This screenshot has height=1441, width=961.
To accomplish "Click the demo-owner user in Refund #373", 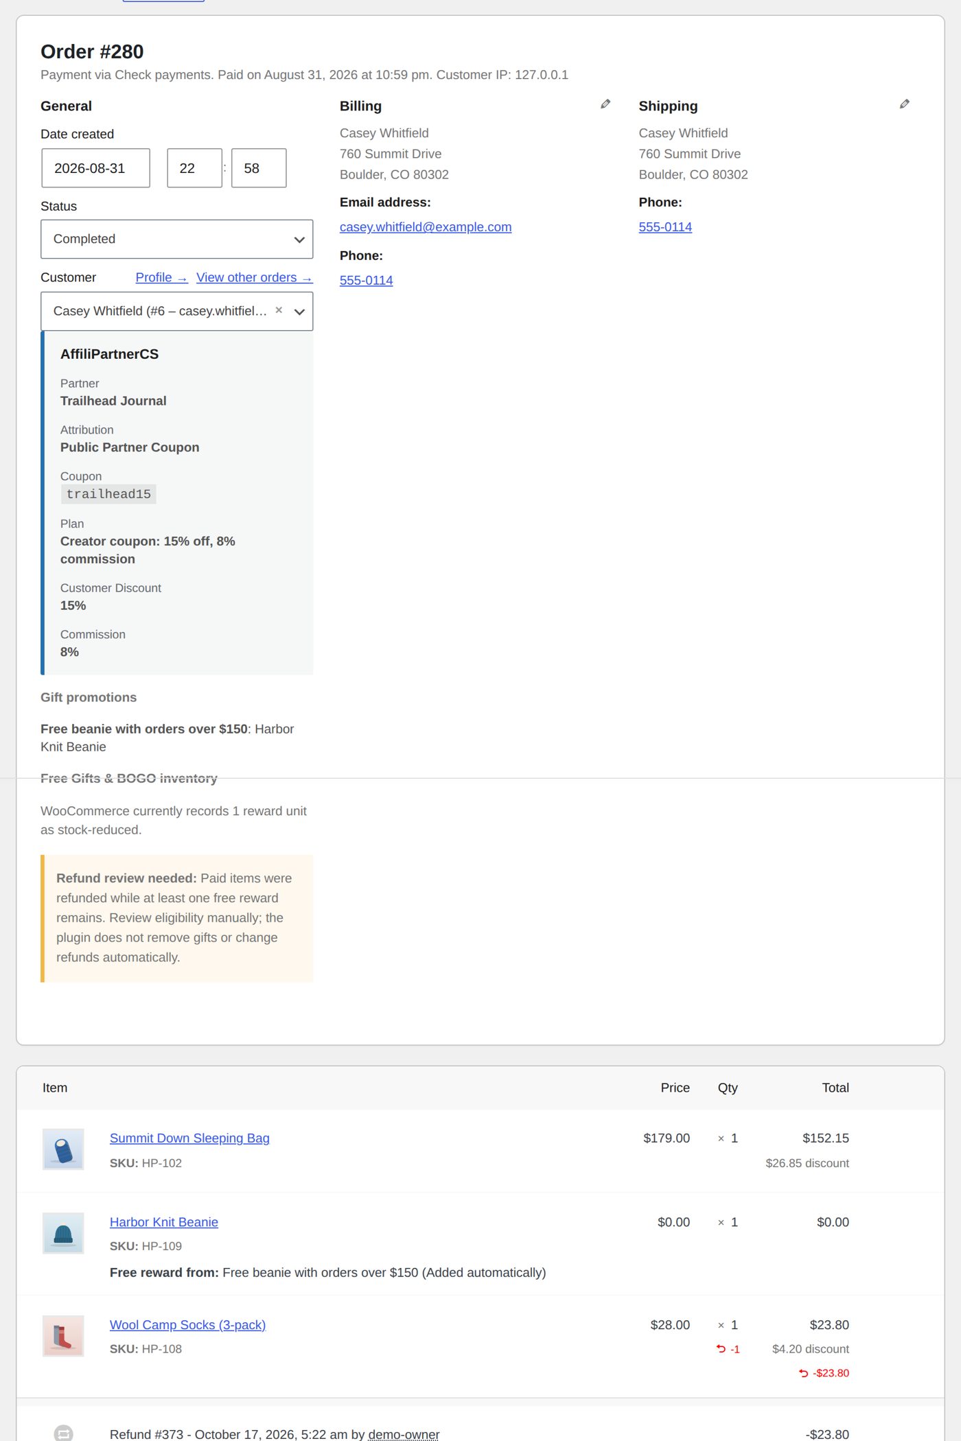I will (404, 1434).
